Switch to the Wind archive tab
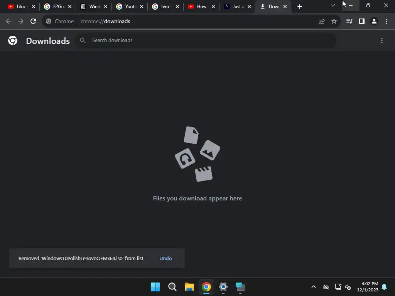Image resolution: width=395 pixels, height=296 pixels. click(x=90, y=7)
